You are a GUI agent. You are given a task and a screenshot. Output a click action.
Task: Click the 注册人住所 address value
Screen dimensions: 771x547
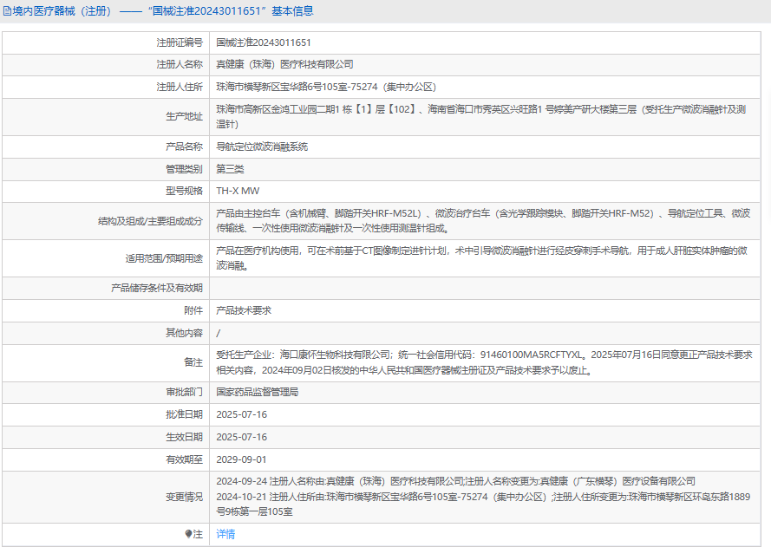click(325, 87)
